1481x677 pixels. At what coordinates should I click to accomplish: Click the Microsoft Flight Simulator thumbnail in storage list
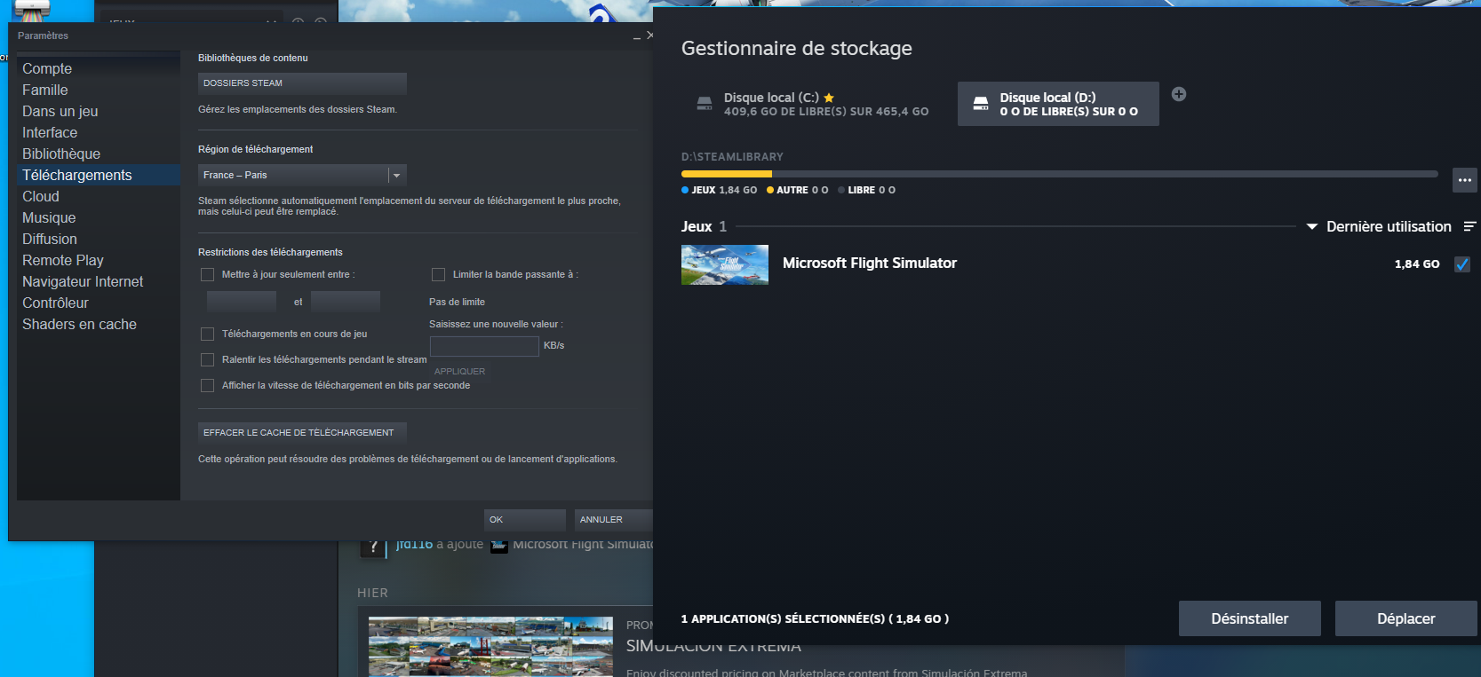(x=725, y=264)
